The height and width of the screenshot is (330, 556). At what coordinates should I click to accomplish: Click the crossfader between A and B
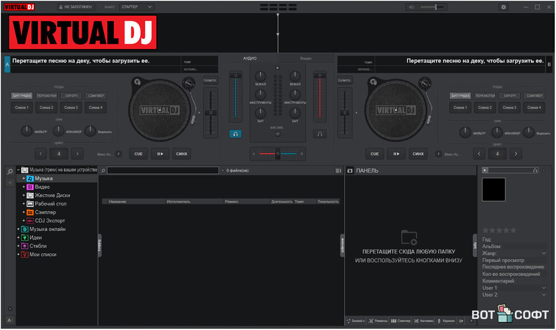click(x=277, y=154)
